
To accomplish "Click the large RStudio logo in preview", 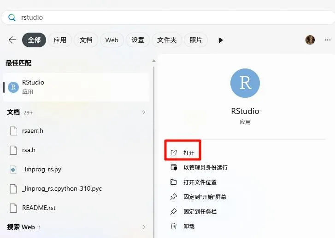I will click(245, 83).
